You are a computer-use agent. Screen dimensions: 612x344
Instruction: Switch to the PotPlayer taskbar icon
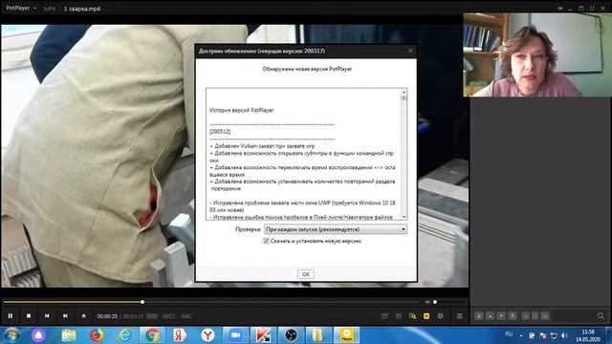(x=346, y=335)
